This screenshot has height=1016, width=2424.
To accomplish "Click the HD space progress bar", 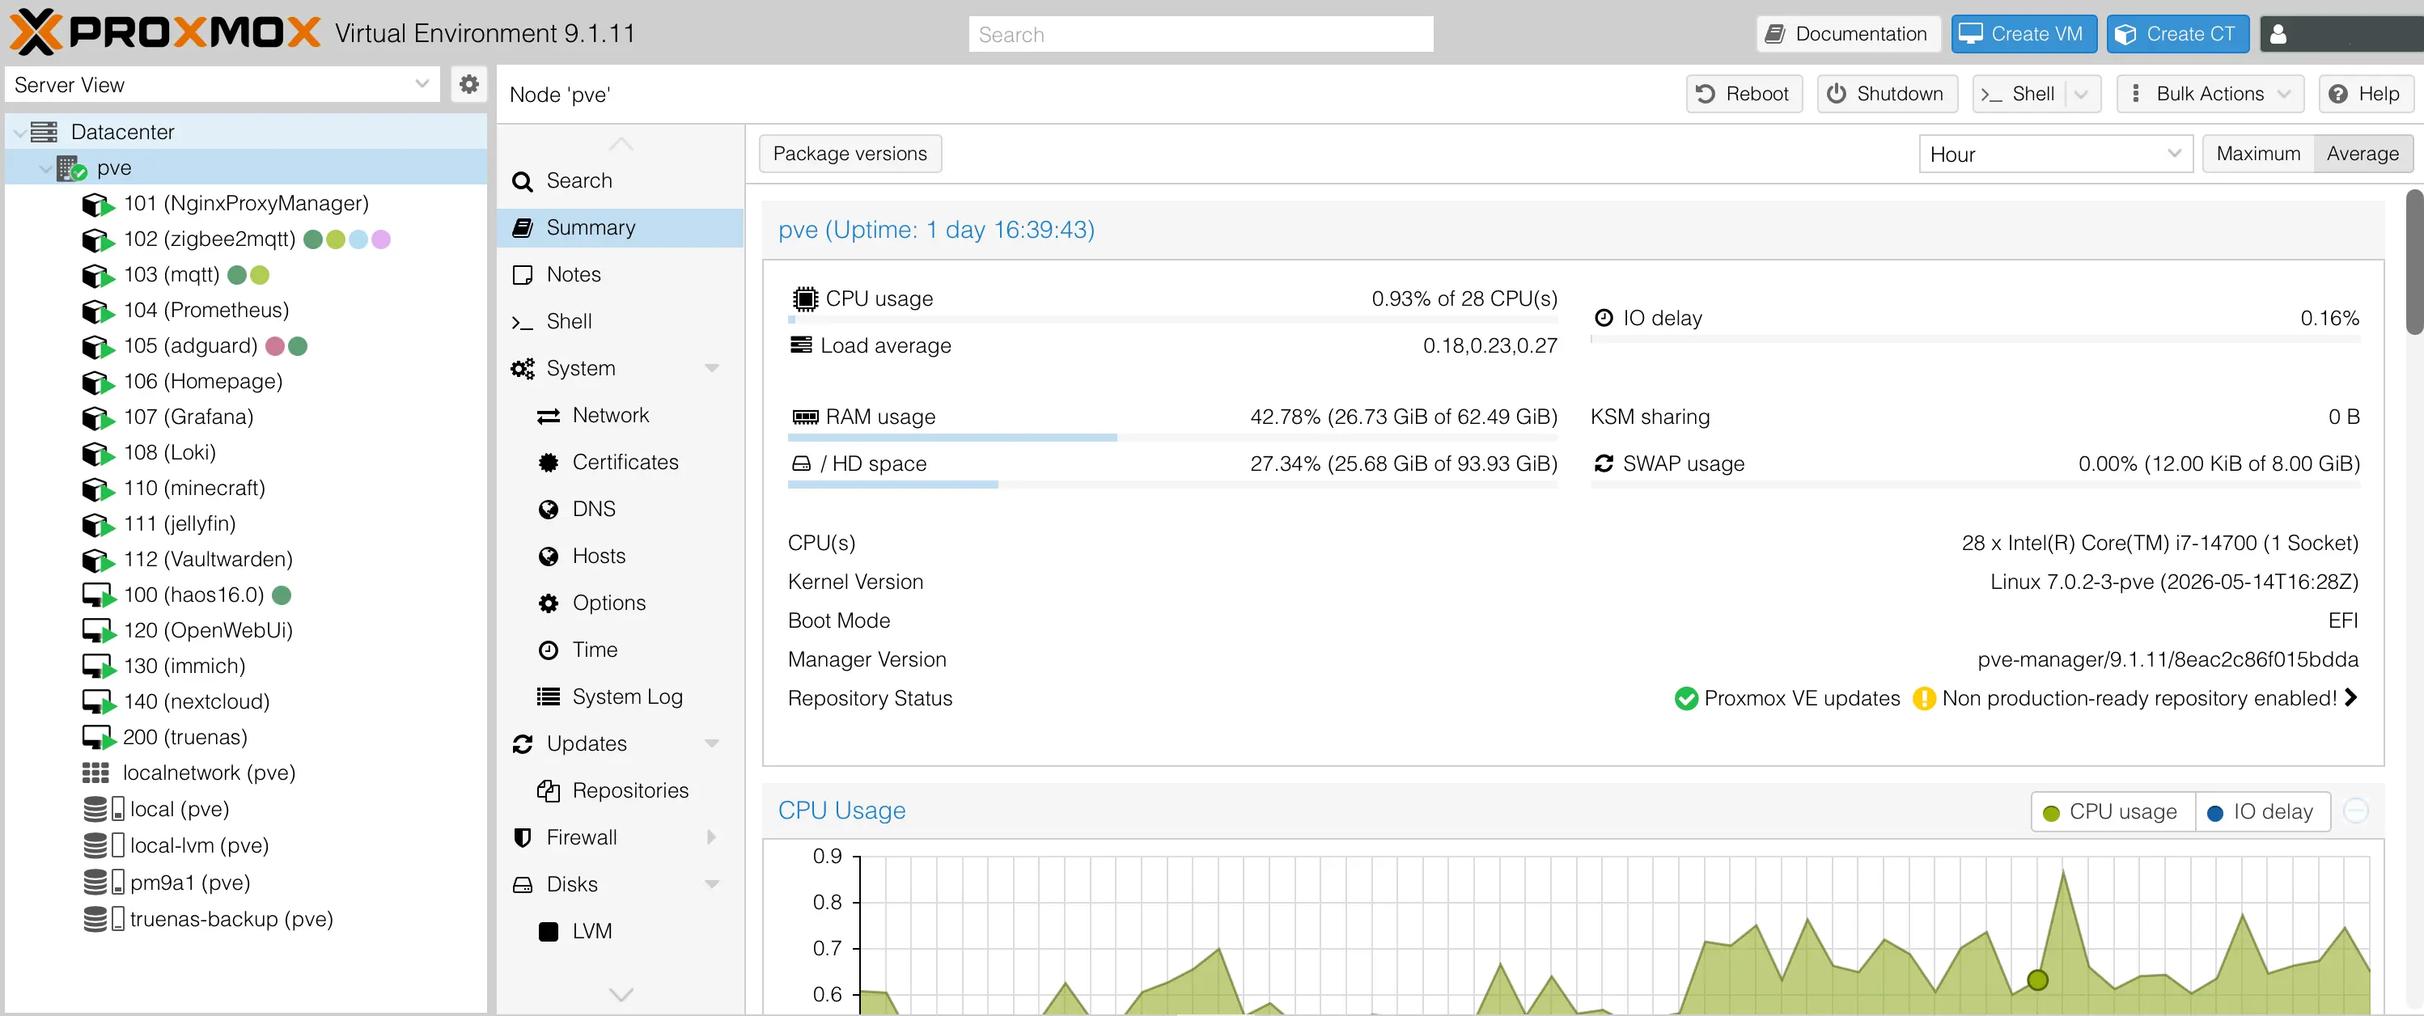I will point(1172,485).
